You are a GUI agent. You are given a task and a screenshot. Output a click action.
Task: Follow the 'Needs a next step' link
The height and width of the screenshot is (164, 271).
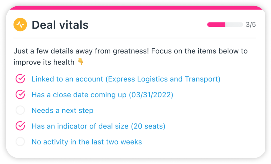[62, 110]
